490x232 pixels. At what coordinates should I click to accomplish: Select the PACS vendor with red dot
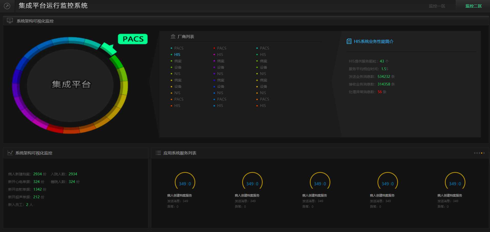222,48
